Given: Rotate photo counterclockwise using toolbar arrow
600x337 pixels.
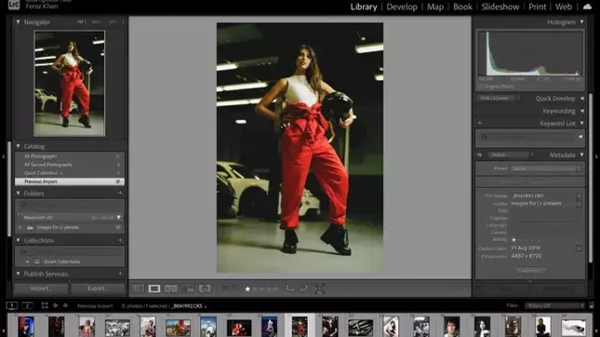Looking at the screenshot, I should (x=290, y=289).
